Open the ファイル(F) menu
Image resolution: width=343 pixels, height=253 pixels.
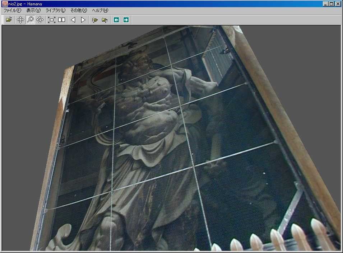12,10
